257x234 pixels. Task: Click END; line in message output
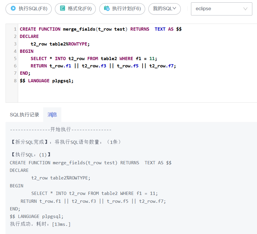[x=15, y=209]
